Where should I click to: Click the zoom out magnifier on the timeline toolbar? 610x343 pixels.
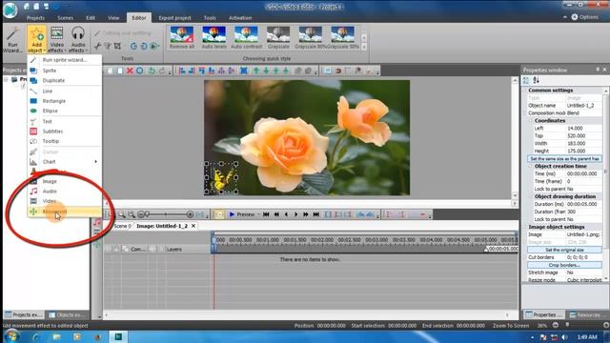(x=132, y=214)
